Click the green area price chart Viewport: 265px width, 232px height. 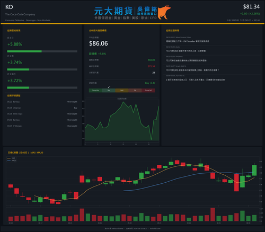coord(122,121)
